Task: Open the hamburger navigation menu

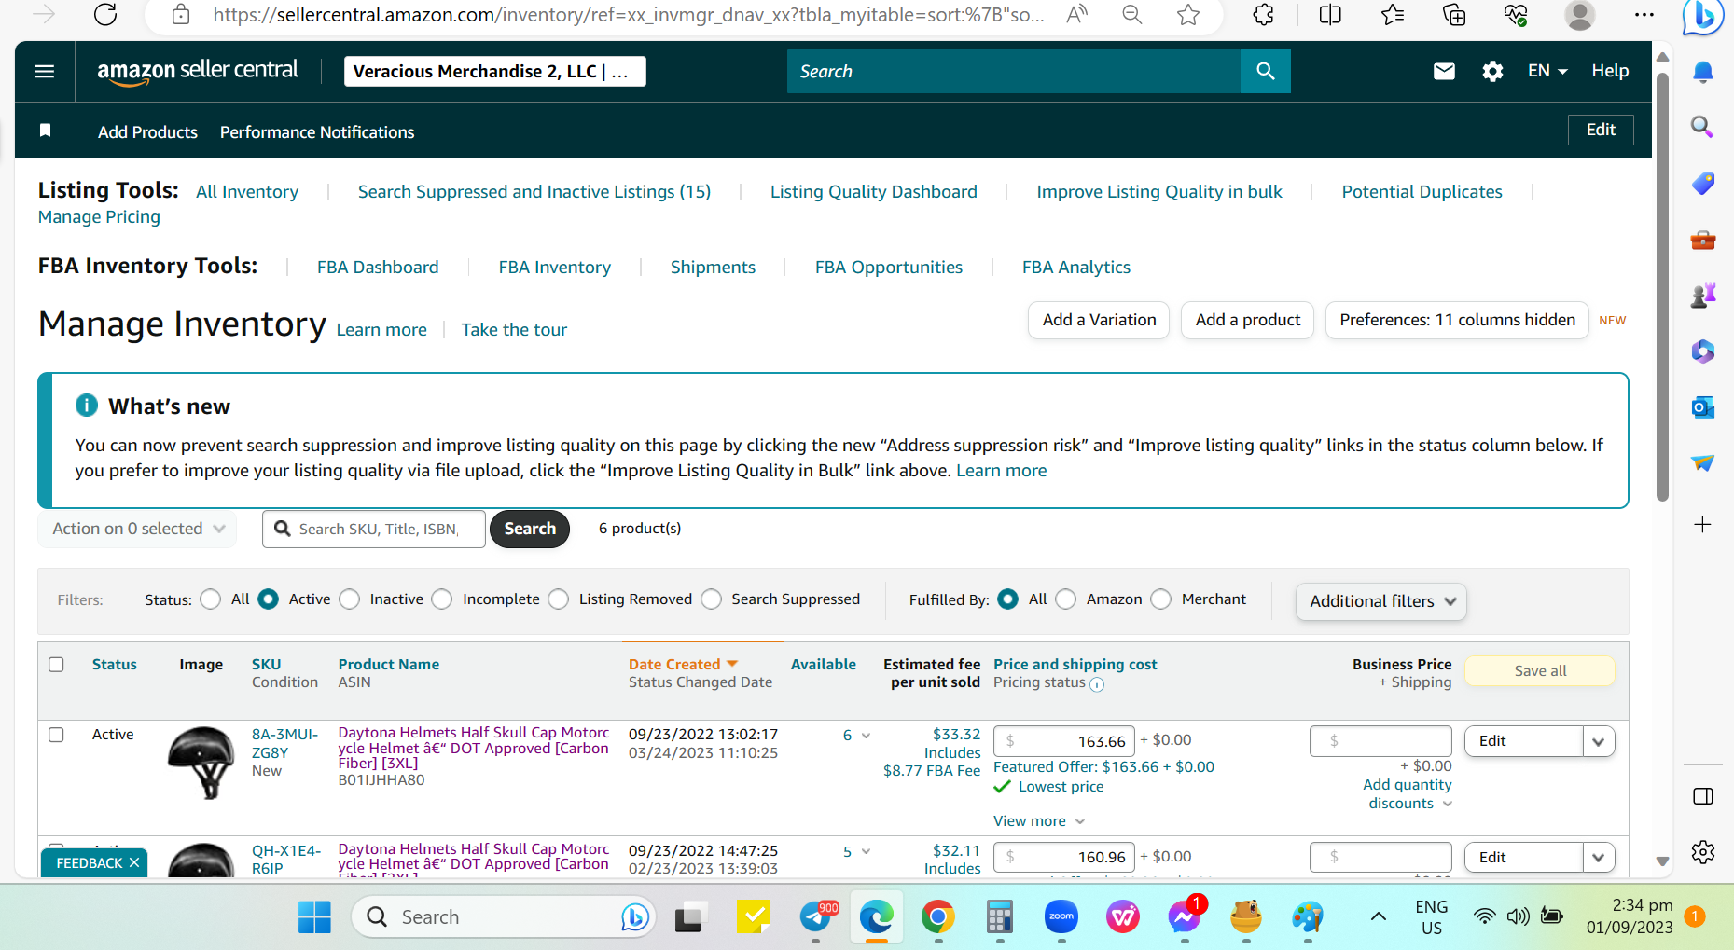Action: tap(44, 71)
